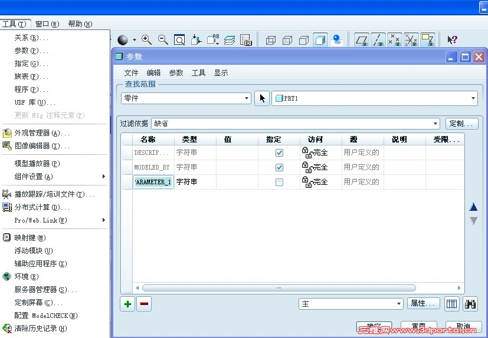
Task: Open 编辑 menu in 参数 dialog
Action: 153,72
